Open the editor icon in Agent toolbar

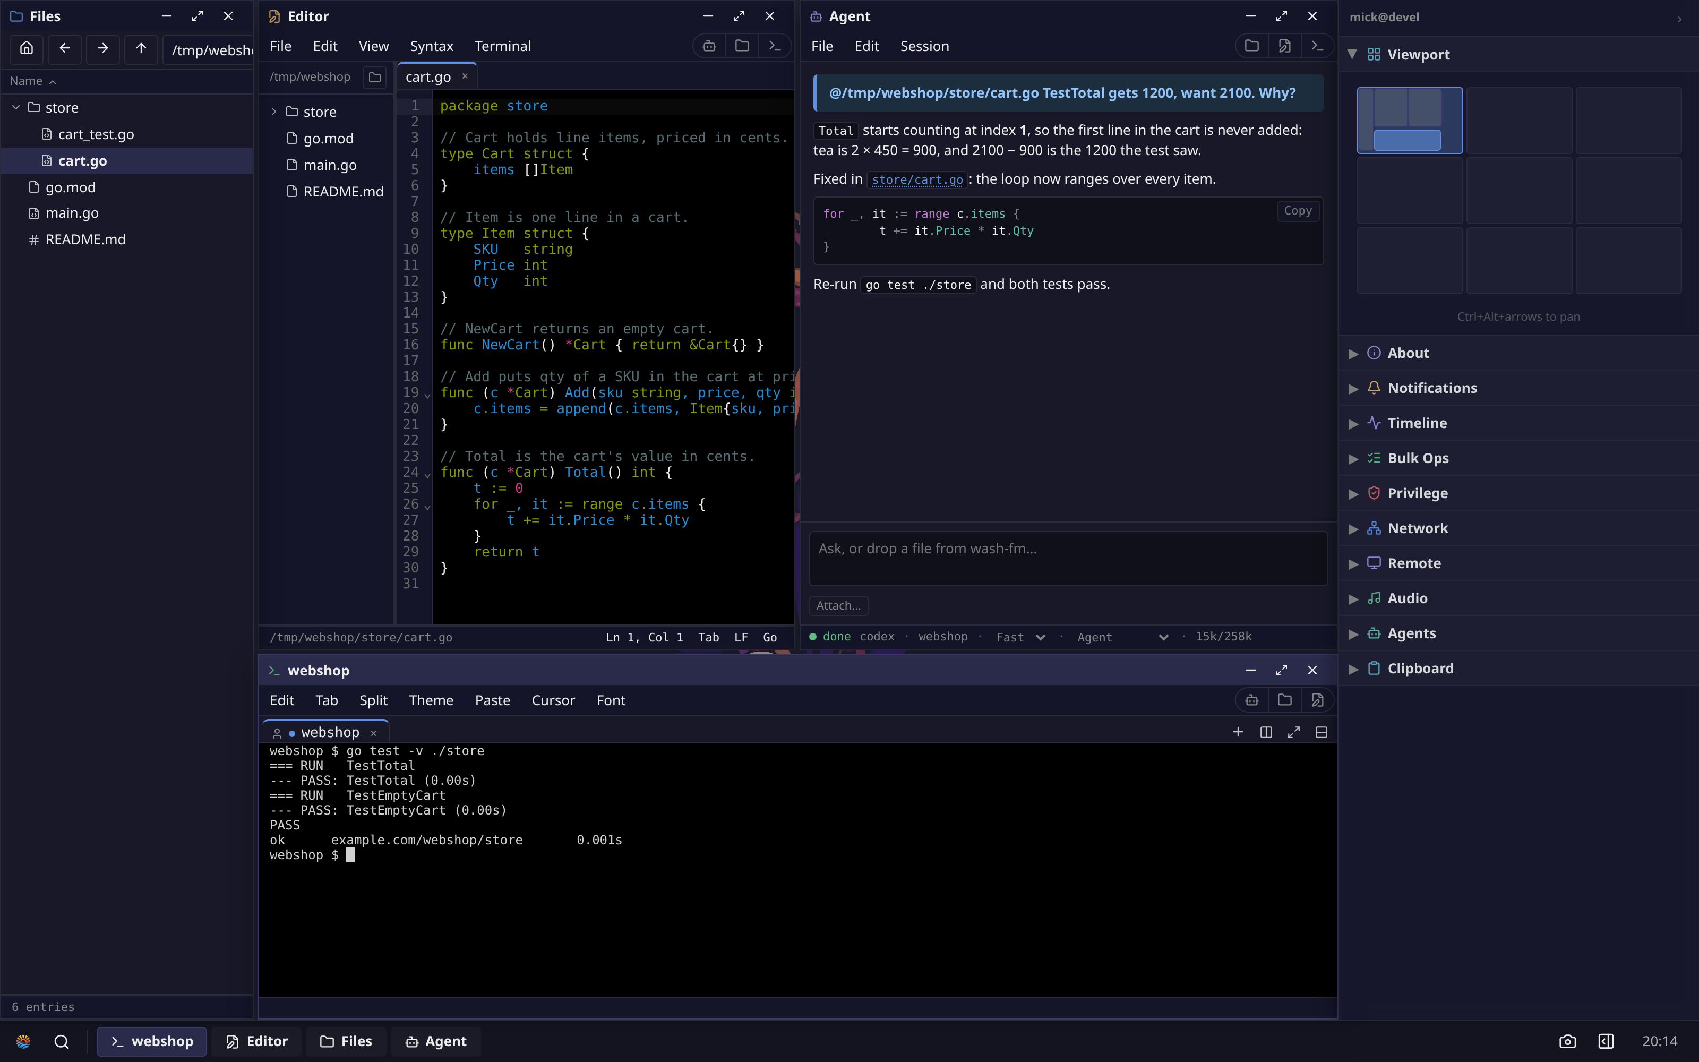(x=1285, y=46)
